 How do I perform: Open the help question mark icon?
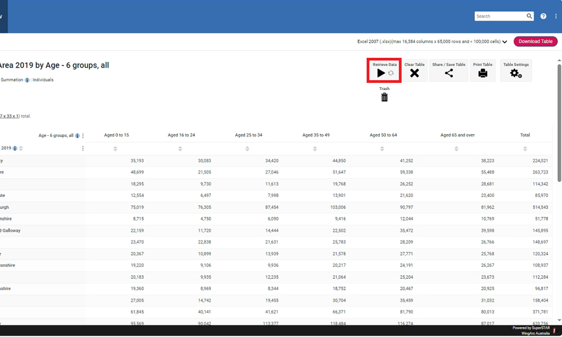543,16
